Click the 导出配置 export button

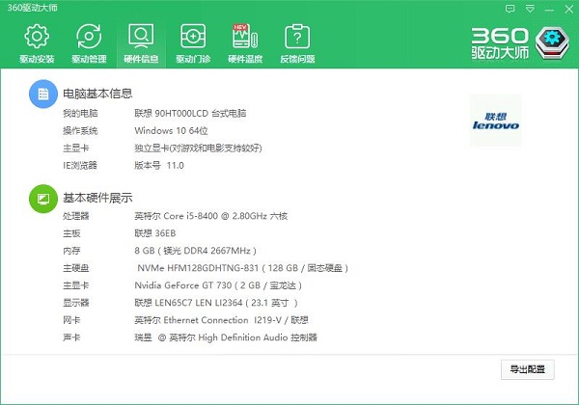pos(528,369)
